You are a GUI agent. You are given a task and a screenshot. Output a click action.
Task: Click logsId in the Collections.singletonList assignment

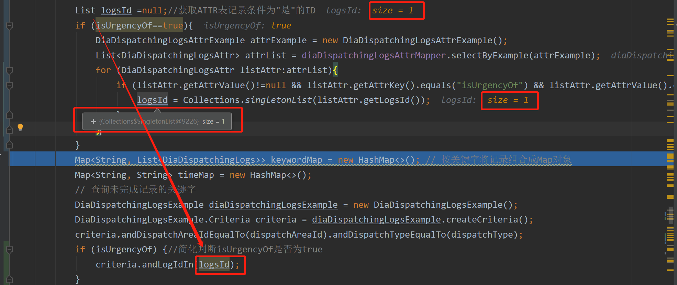[x=152, y=100]
